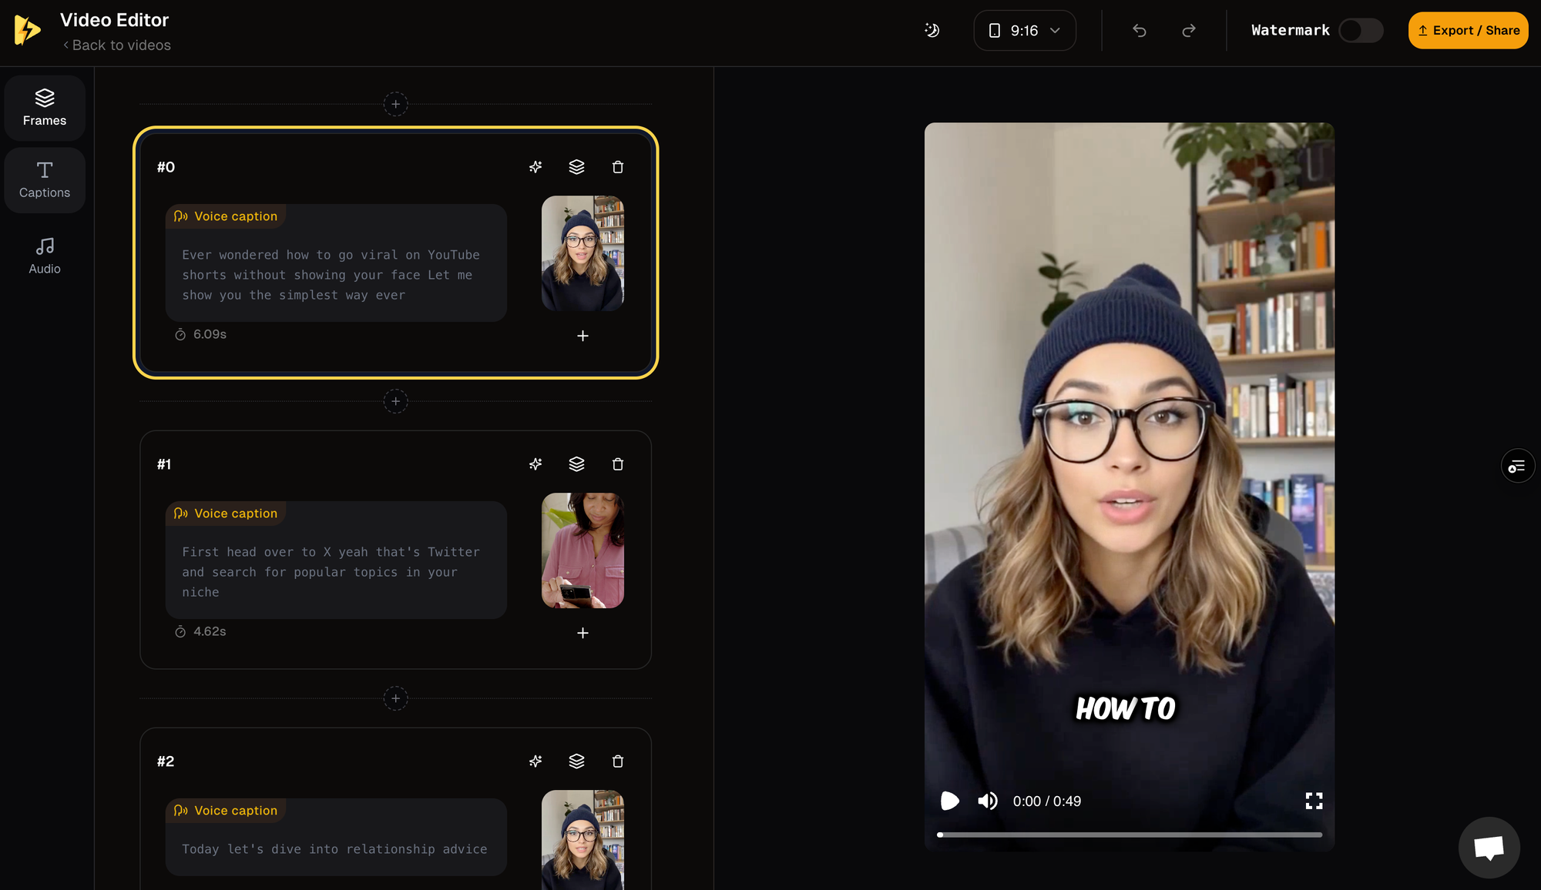Click the Export / Share button
This screenshot has width=1541, height=890.
[x=1468, y=31]
